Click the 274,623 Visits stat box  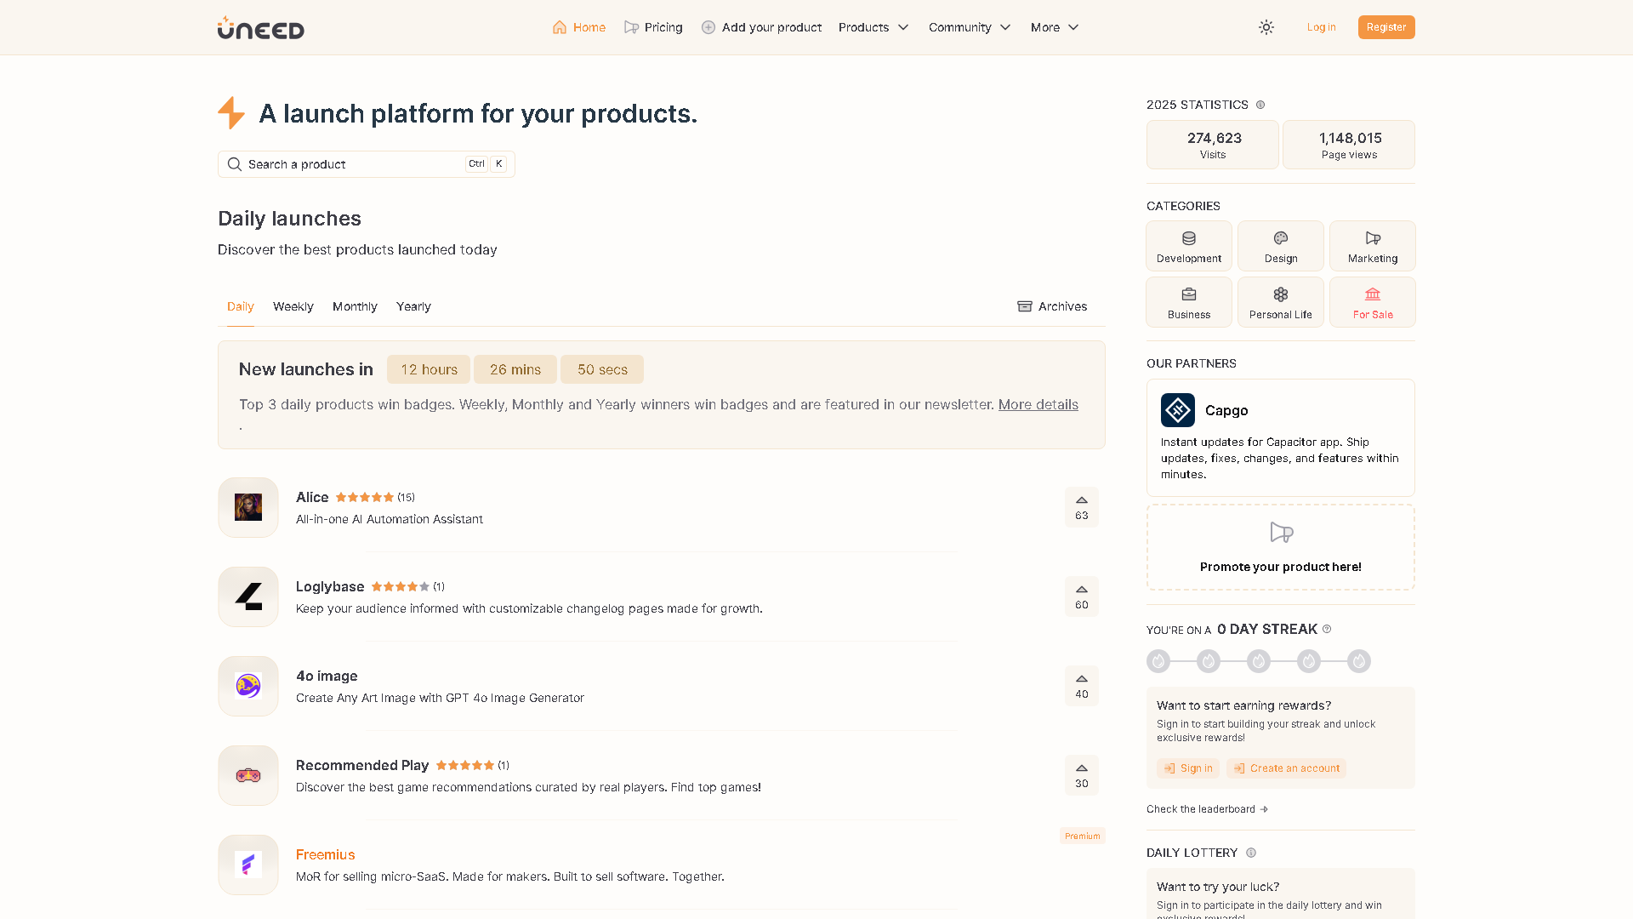1213,145
